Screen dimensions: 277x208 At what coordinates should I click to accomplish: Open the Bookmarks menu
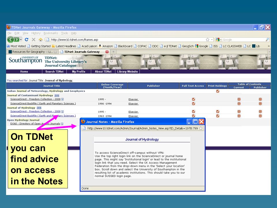point(51,33)
